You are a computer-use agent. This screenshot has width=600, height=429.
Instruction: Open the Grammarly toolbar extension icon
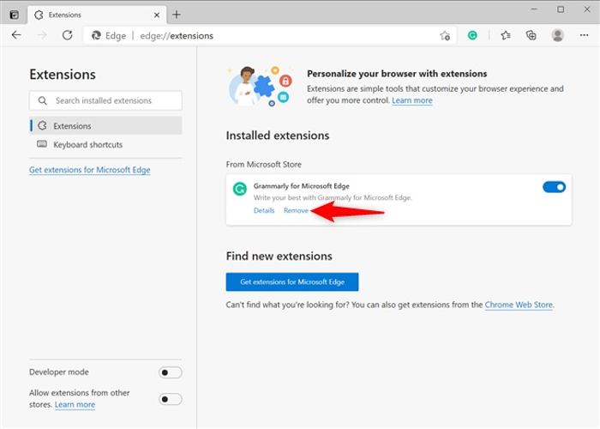(472, 36)
